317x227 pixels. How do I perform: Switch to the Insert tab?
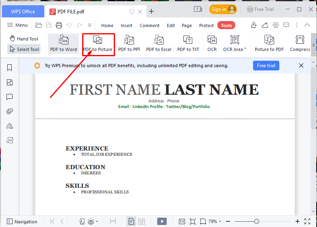126,25
